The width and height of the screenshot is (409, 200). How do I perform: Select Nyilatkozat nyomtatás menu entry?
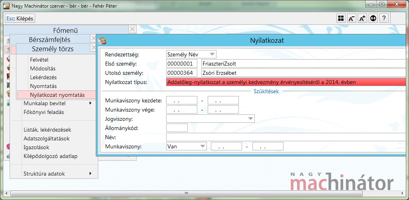[56, 95]
